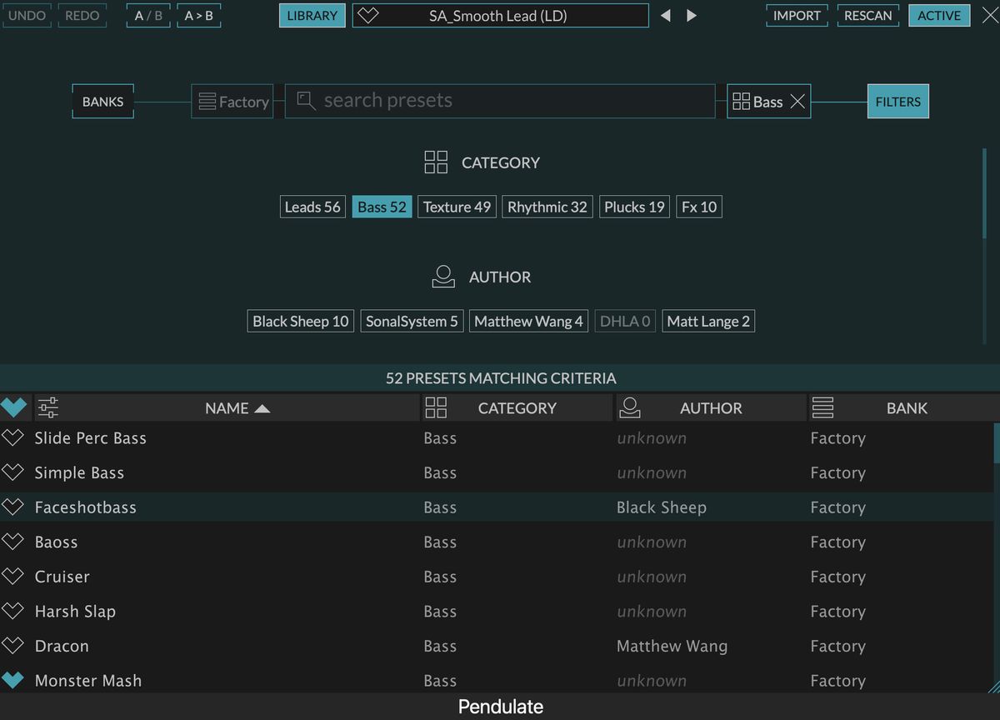Filter by author Matthew Wang 4
1000x720 pixels.
pyautogui.click(x=528, y=321)
